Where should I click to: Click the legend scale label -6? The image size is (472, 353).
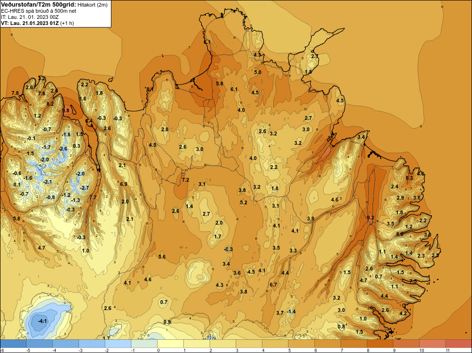(x=2, y=350)
